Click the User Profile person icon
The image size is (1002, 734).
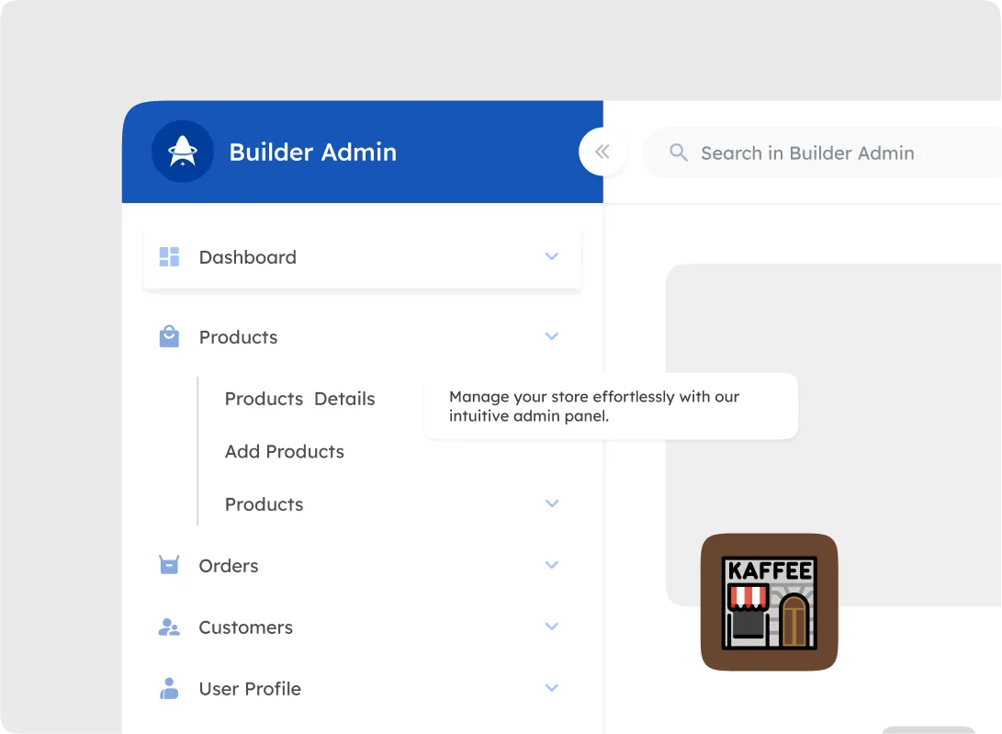(169, 688)
